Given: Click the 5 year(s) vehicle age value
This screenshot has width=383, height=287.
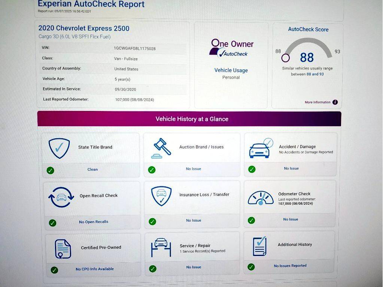Looking at the screenshot, I should 122,79.
